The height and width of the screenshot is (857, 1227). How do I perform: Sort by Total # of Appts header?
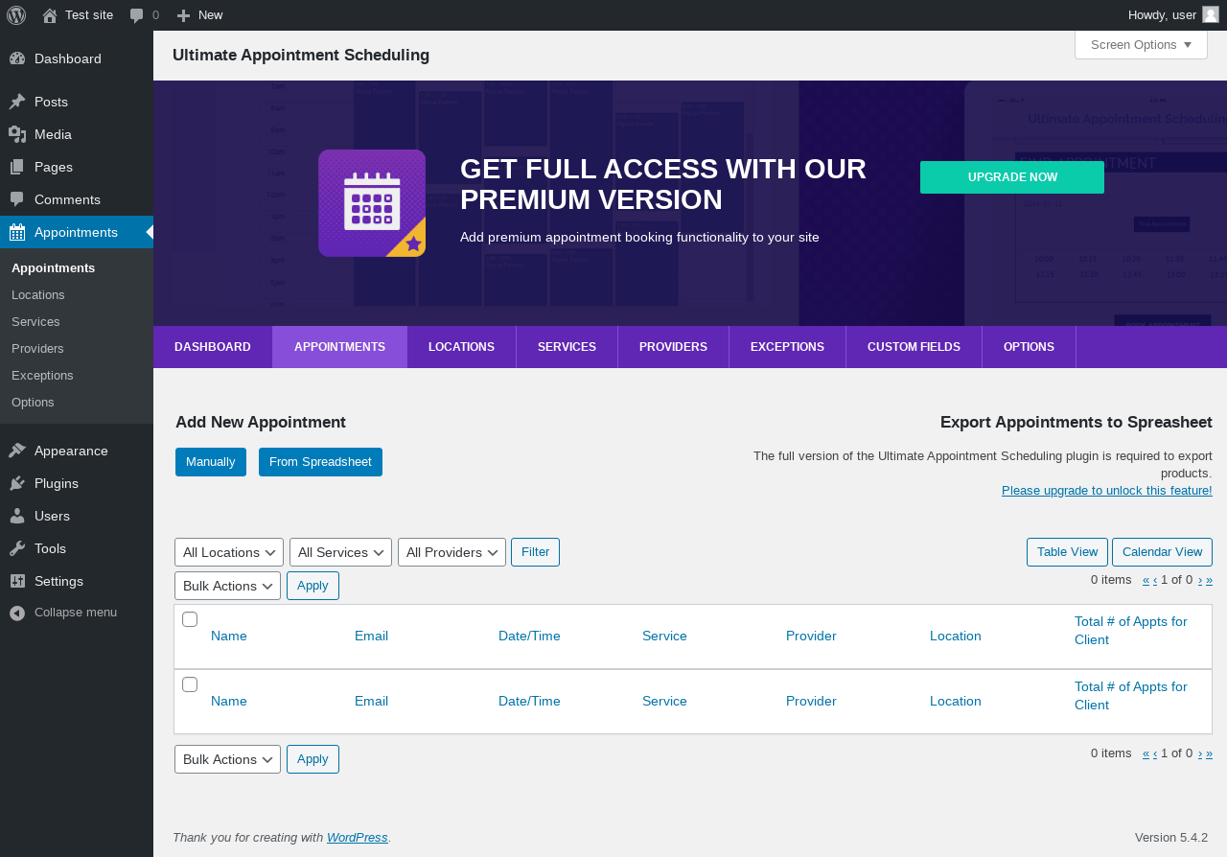[1131, 631]
